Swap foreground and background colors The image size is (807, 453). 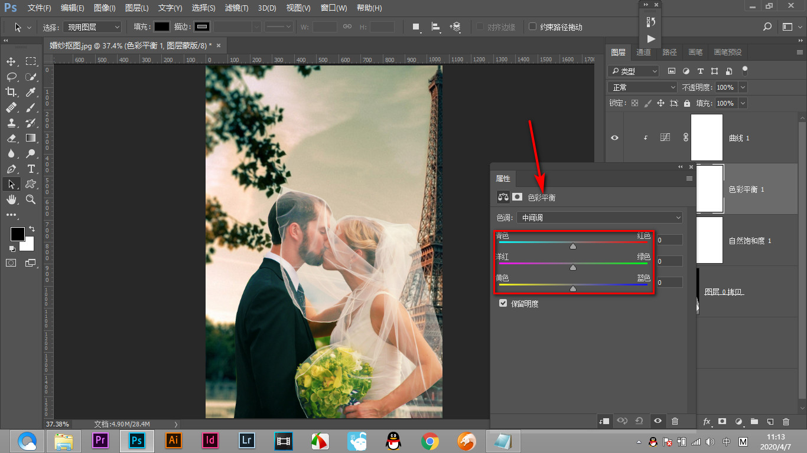(x=32, y=228)
